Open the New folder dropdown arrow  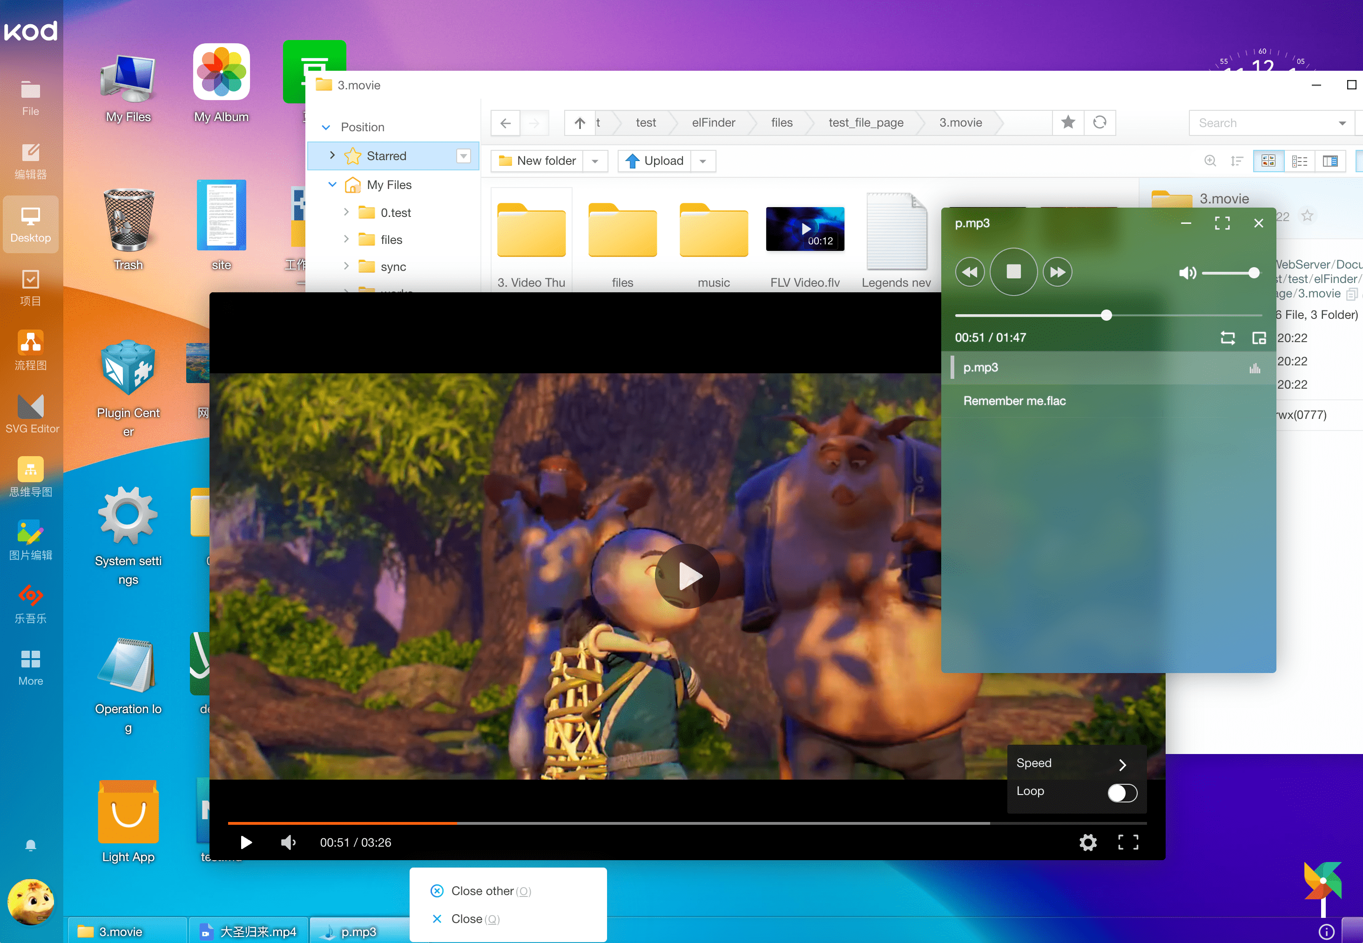pyautogui.click(x=595, y=161)
